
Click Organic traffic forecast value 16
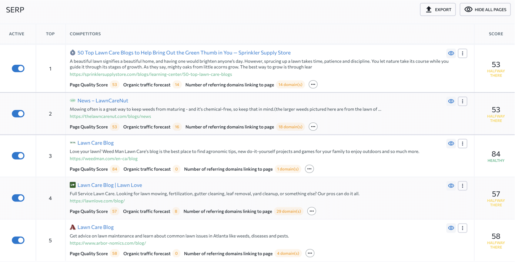tap(177, 127)
